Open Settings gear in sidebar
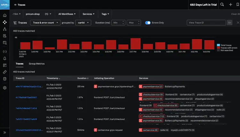Image resolution: width=240 pixels, height=137 pixels. tap(5, 88)
